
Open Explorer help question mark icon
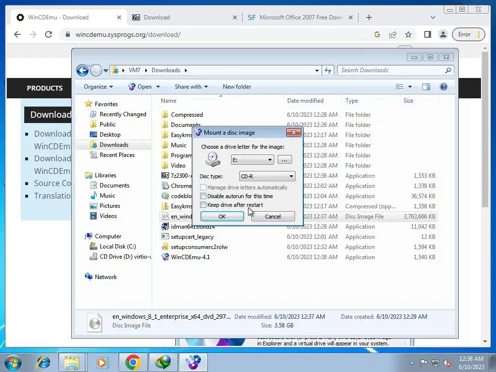[x=444, y=87]
